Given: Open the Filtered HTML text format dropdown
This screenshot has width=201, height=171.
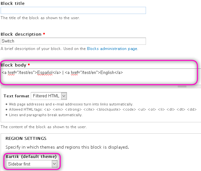Looking at the screenshot, I should point(49,96).
